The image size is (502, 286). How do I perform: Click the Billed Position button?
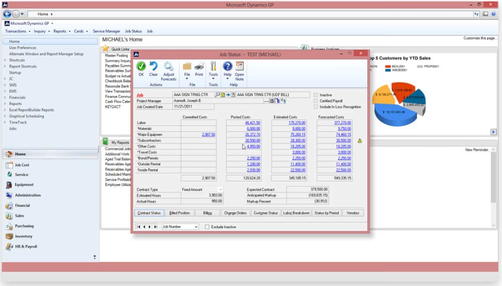coord(179,213)
